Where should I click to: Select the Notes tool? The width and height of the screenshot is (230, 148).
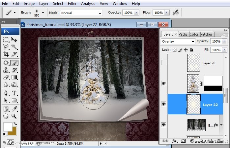(x=6, y=109)
